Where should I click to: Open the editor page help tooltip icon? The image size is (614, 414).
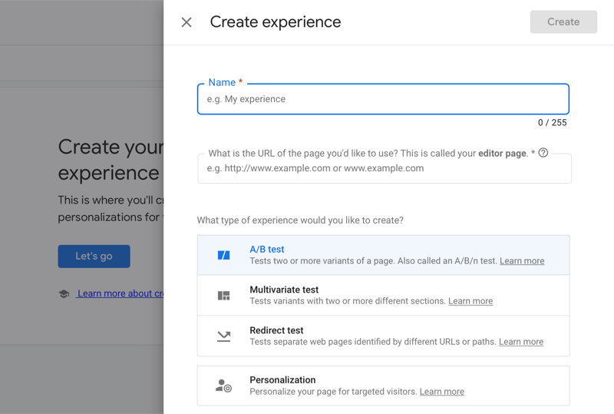[543, 153]
